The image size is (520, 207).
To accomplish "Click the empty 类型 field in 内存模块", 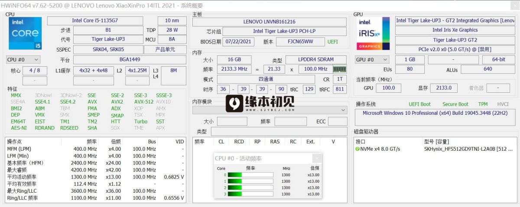I will (279, 132).
